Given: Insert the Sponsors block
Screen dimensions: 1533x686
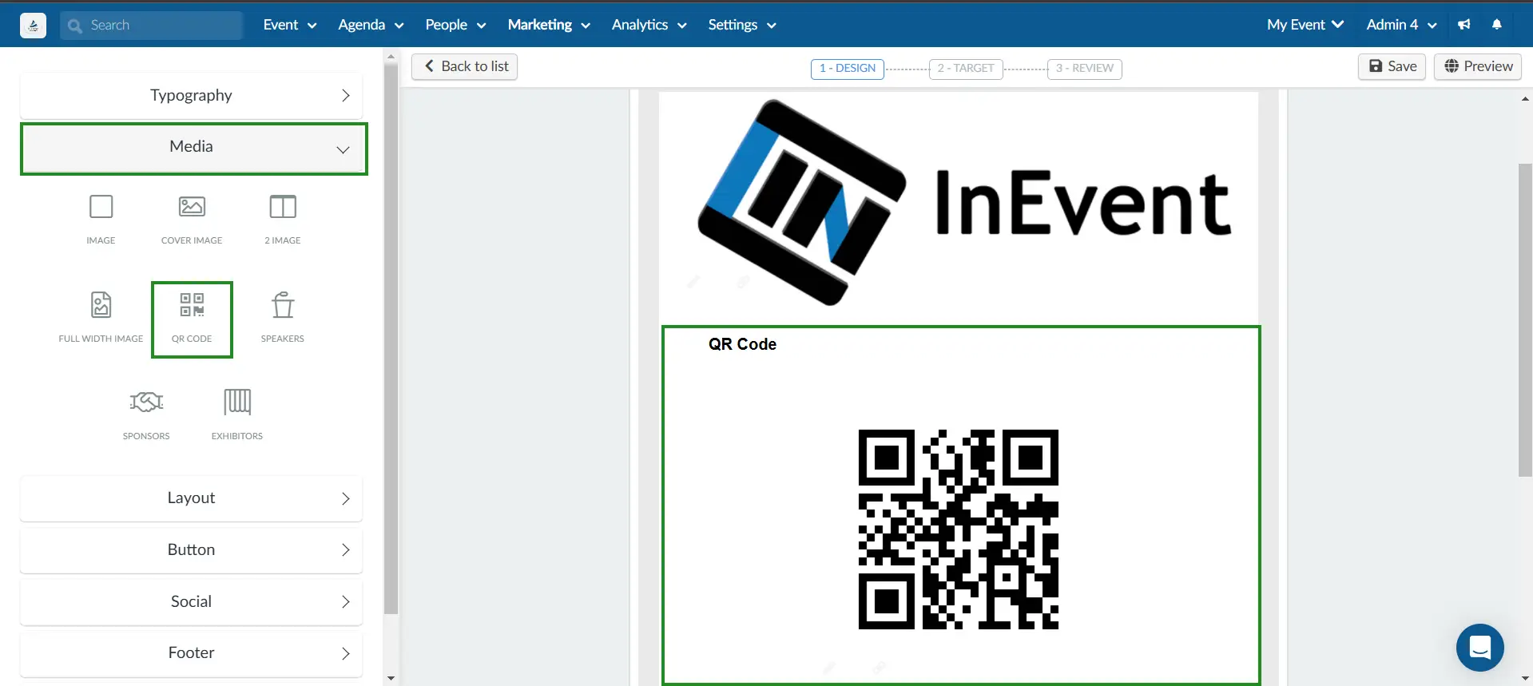Looking at the screenshot, I should tap(146, 414).
